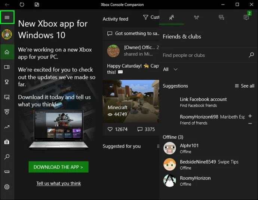The height and width of the screenshot is (200, 258).
Task: Click the Find people or clubs field
Action: tap(208, 55)
